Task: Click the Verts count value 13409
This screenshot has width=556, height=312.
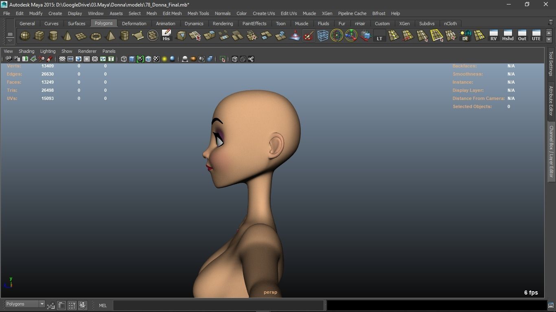Action: click(48, 66)
